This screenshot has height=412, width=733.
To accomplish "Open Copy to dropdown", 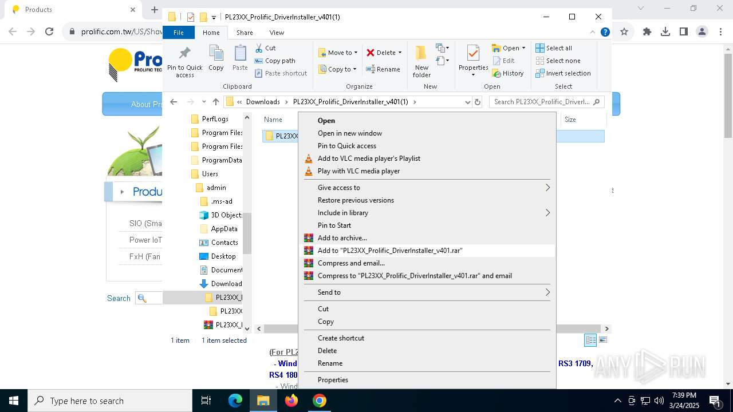I will [338, 69].
